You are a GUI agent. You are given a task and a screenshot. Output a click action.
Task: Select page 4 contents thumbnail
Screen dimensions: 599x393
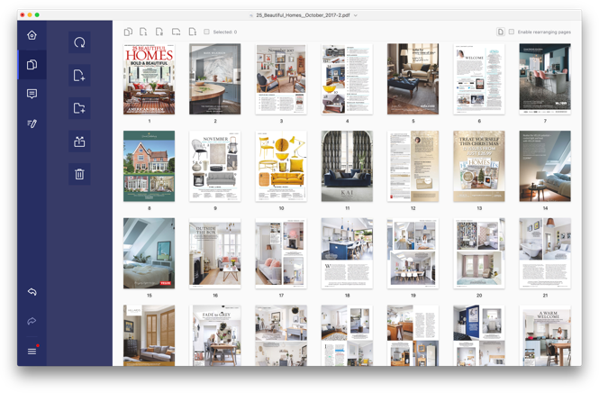[348, 79]
